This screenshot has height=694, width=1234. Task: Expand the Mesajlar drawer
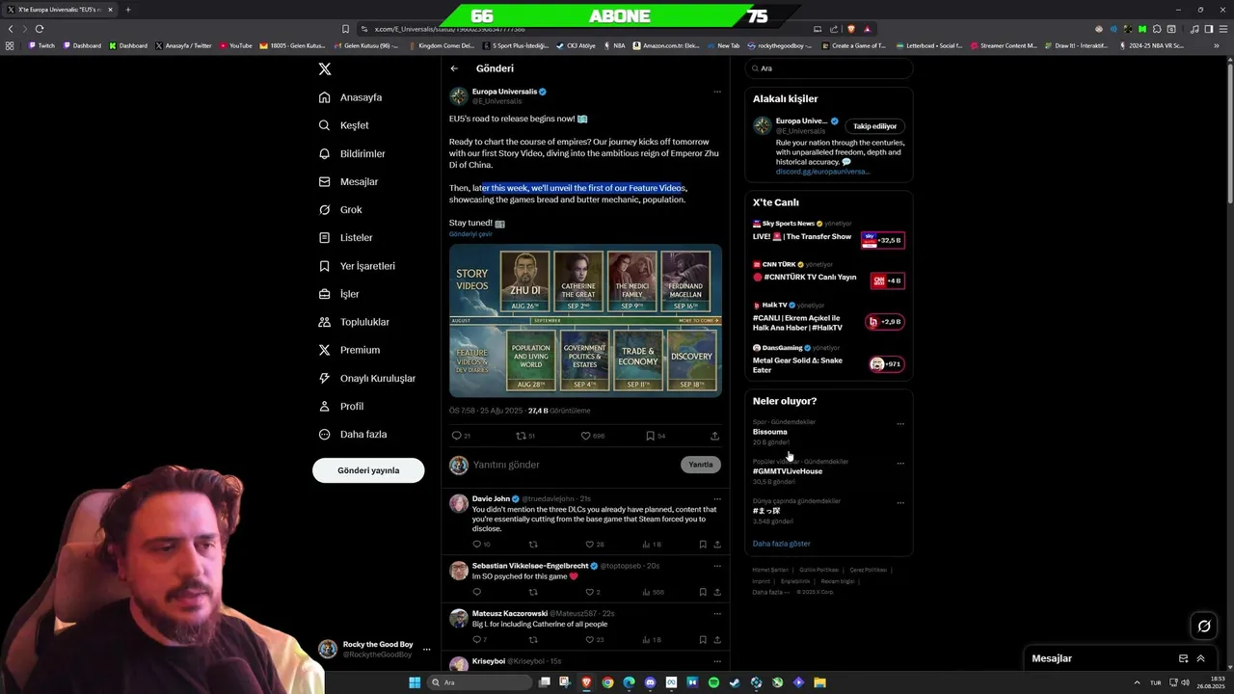(1201, 658)
